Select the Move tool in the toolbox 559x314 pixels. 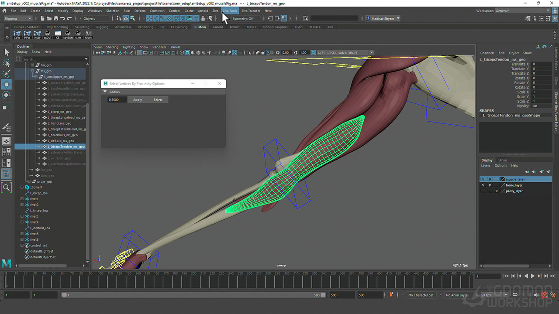click(7, 84)
